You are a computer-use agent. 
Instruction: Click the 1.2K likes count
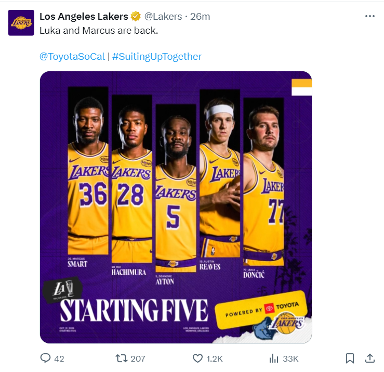[x=215, y=358]
